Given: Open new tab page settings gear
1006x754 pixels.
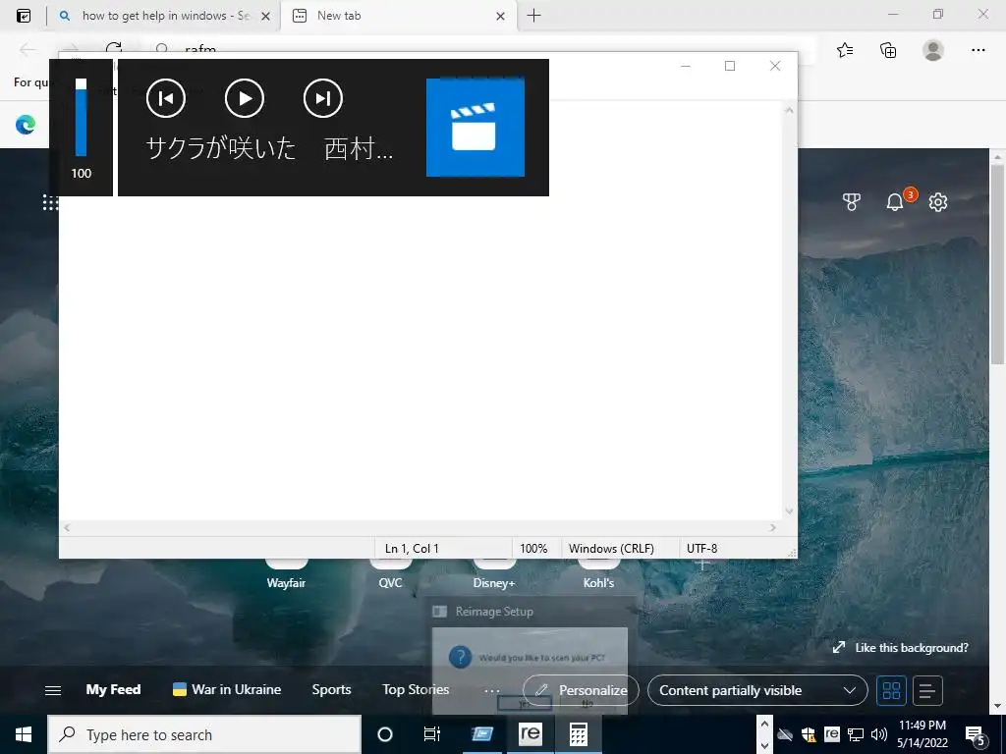Looking at the screenshot, I should tap(938, 202).
